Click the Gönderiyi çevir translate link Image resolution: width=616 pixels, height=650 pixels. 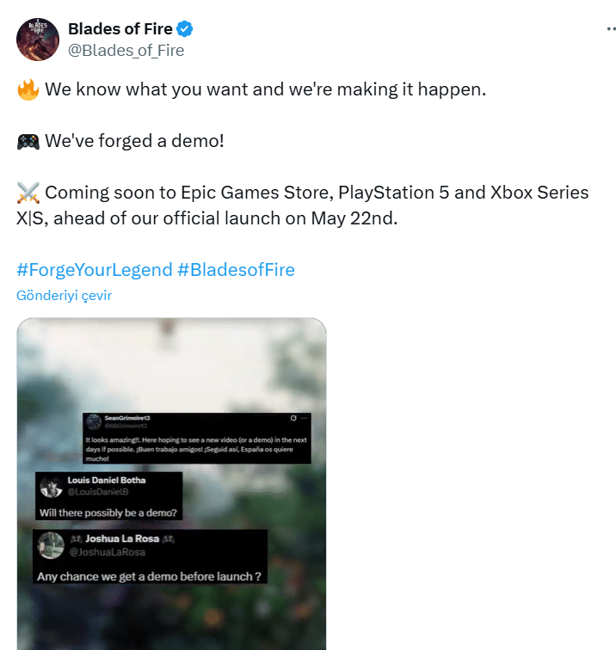(65, 296)
